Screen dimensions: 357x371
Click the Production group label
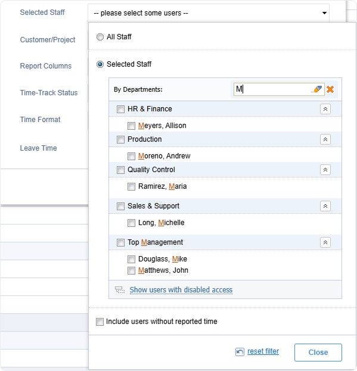144,139
